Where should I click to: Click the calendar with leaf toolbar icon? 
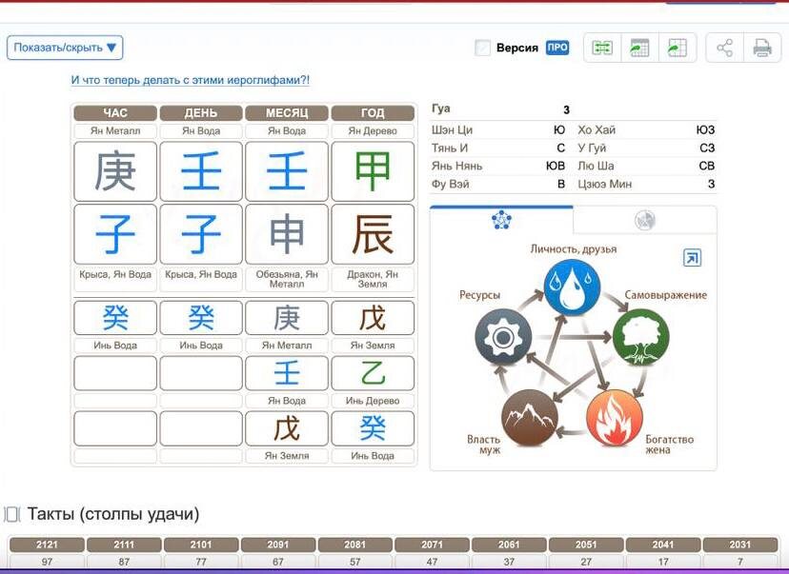[x=639, y=48]
